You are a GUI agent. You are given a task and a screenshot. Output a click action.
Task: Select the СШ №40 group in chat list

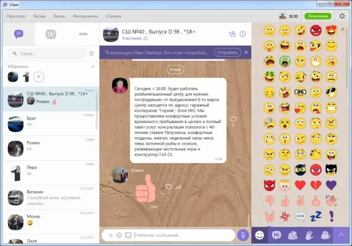tap(51, 99)
